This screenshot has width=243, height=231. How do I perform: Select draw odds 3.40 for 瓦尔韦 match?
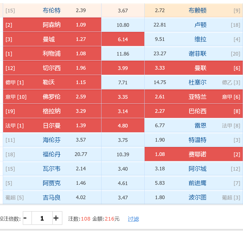[123, 169]
